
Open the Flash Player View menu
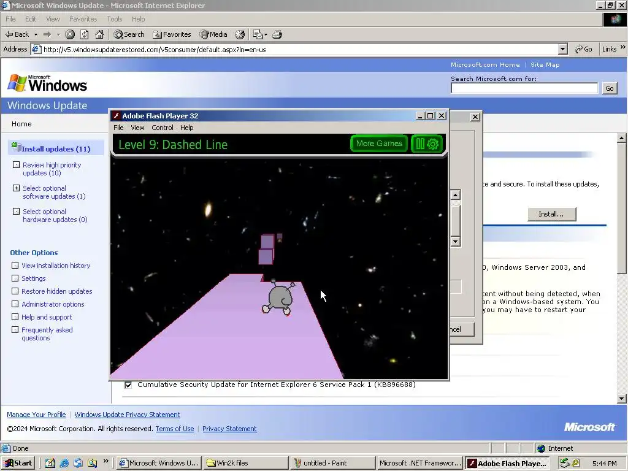tap(137, 128)
